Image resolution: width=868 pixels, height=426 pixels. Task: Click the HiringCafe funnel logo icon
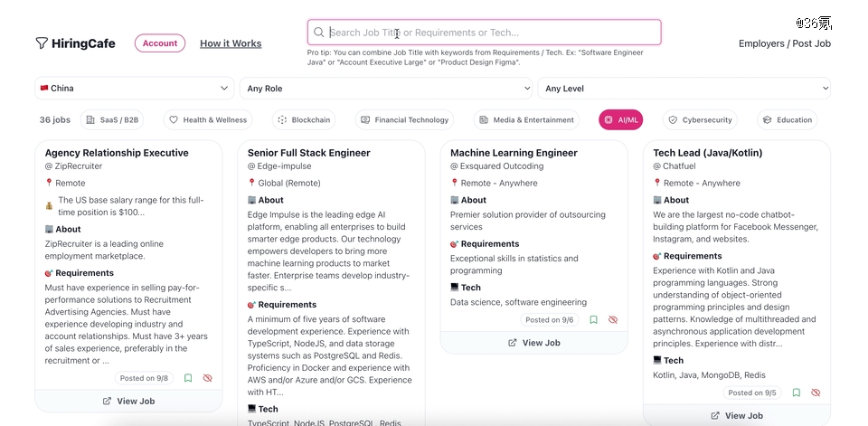point(42,43)
